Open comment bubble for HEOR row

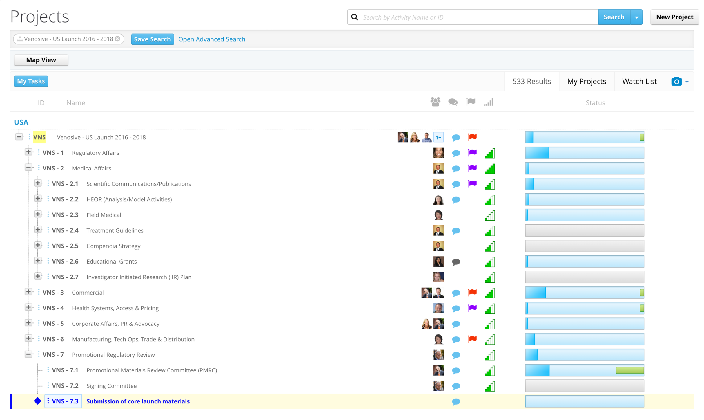[x=456, y=200]
